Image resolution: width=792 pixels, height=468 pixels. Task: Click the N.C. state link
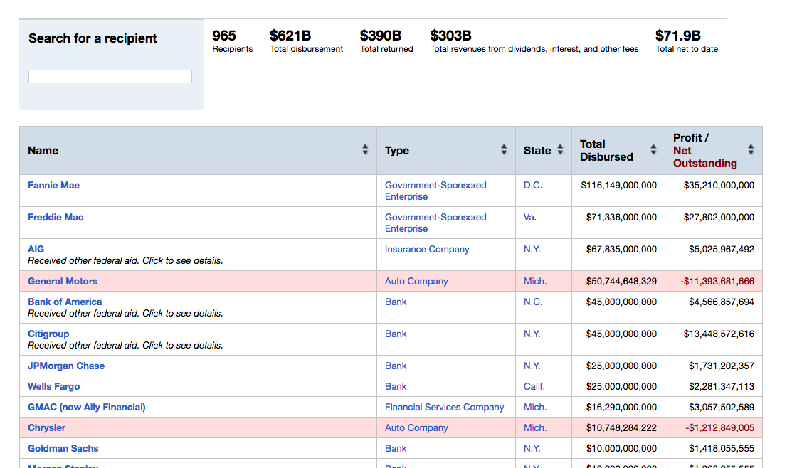coord(533,302)
